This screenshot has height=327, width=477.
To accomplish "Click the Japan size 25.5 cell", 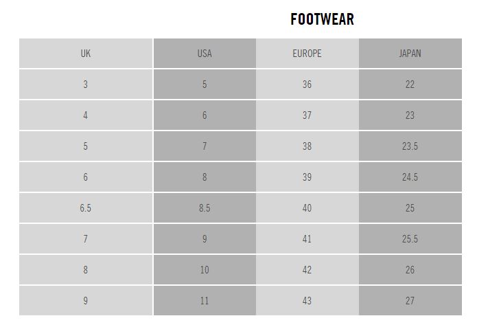I will (410, 238).
